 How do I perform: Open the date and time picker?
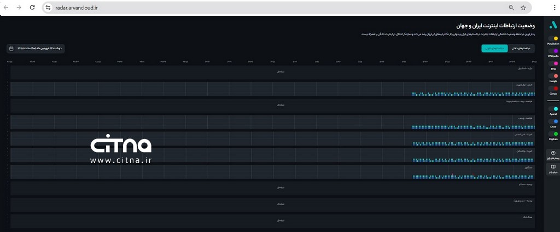click(x=36, y=48)
